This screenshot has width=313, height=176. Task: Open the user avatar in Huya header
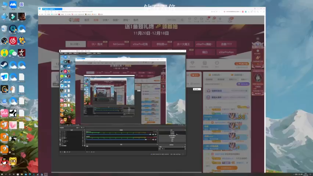point(230,20)
